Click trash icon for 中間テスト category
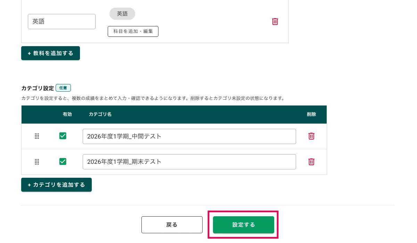 pyautogui.click(x=311, y=136)
